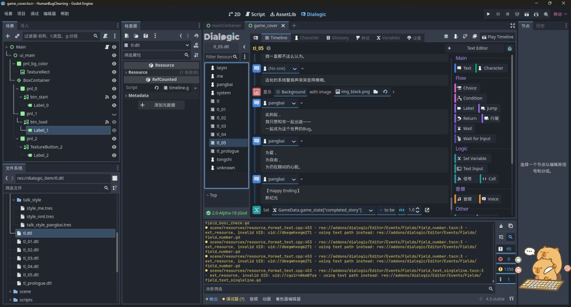Click the 添加元数据 add metadata button

(160, 105)
